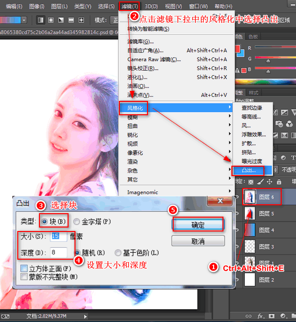Choose 液化(L)... from filter menu
This screenshot has width=296, height=322.
(177, 77)
